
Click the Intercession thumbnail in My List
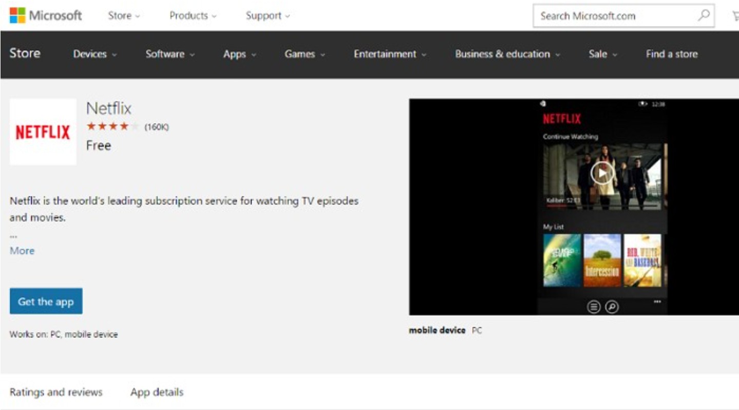[x=602, y=260]
